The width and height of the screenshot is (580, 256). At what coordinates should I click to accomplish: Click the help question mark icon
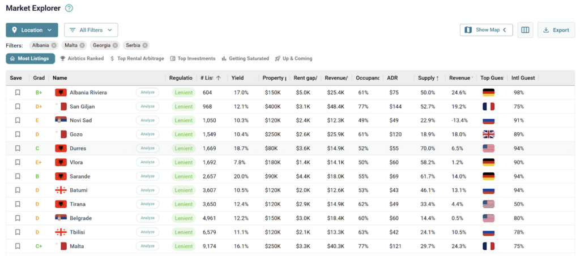click(x=69, y=8)
